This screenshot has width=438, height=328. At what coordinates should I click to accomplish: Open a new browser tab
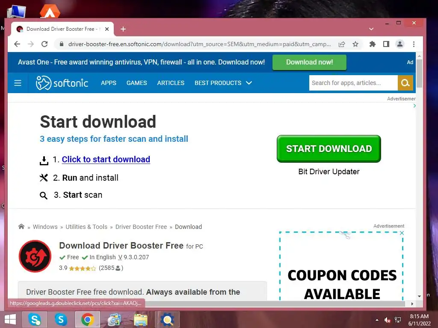point(123,29)
